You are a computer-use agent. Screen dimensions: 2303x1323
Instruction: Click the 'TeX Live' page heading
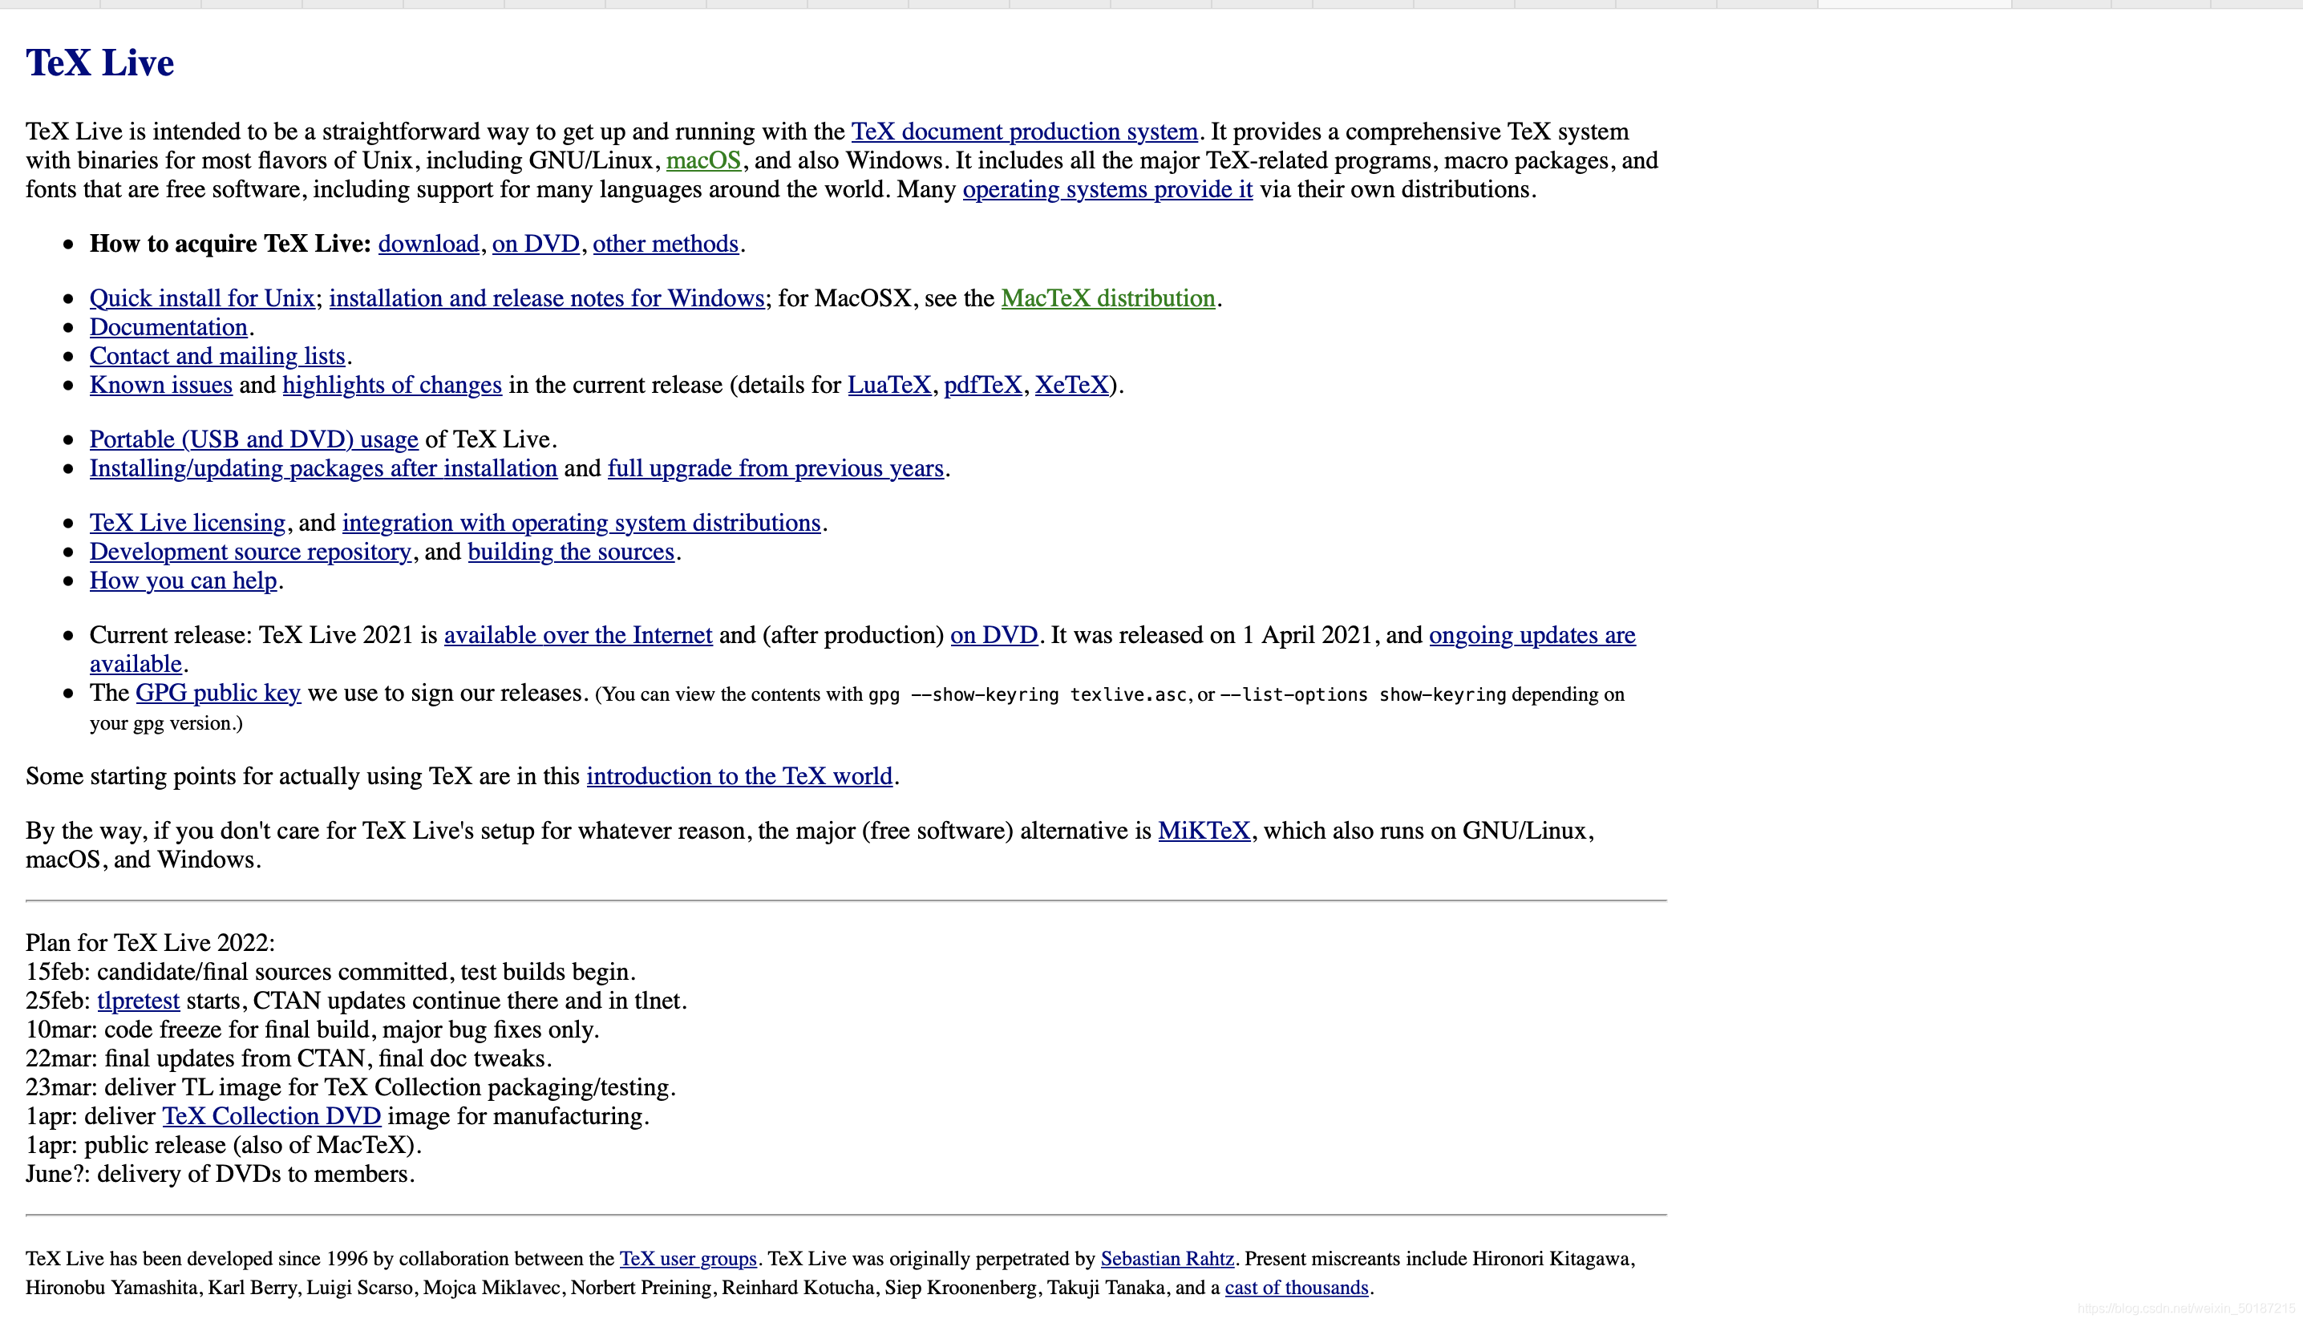[100, 63]
